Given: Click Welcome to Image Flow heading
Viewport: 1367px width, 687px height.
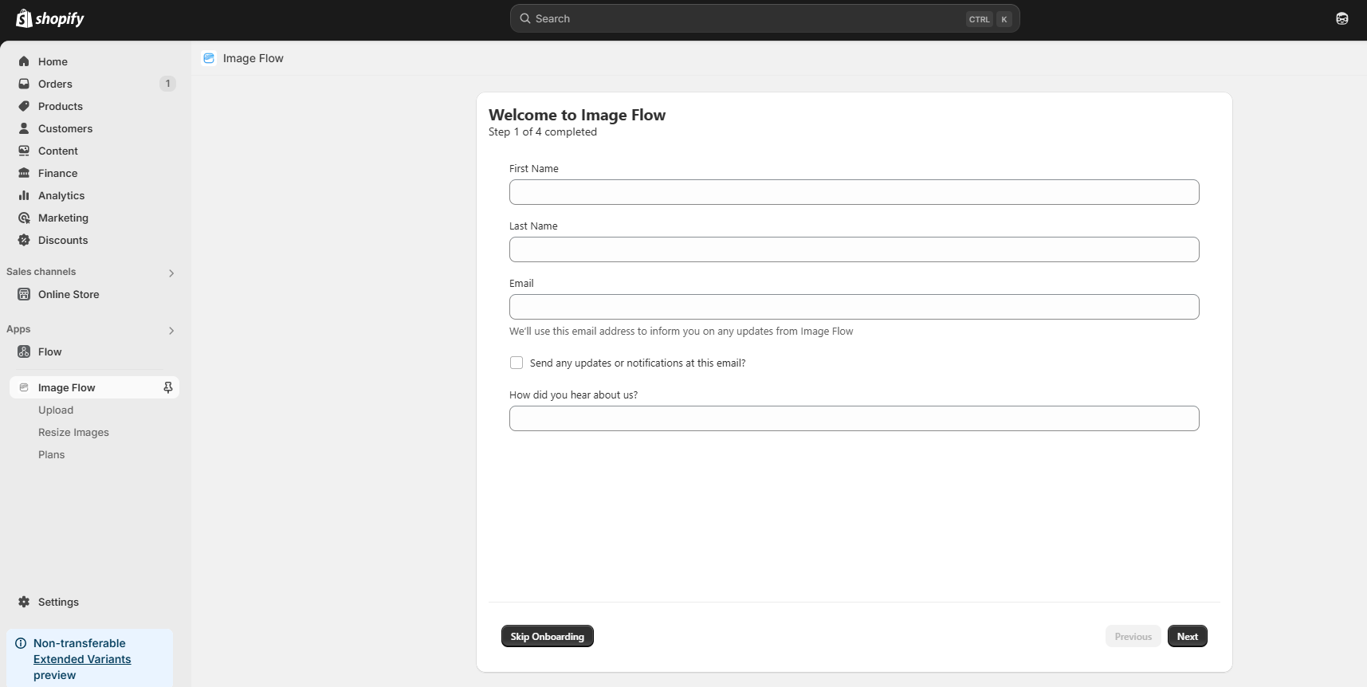Looking at the screenshot, I should 577,115.
